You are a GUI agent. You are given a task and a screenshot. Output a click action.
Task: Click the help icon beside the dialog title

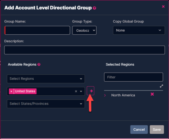coord(94,8)
